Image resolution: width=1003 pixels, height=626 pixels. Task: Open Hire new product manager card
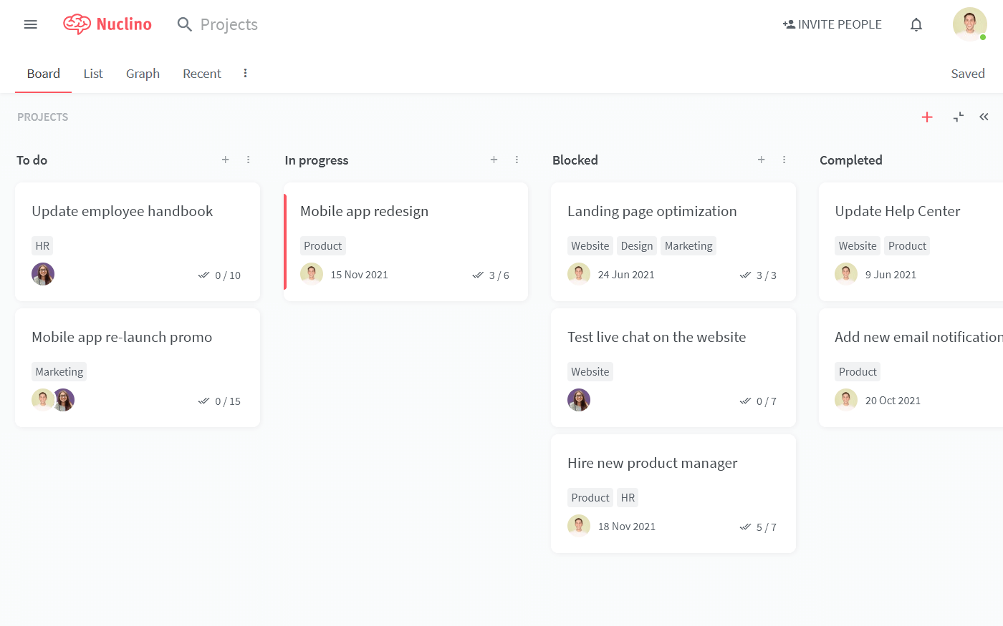tap(673, 494)
